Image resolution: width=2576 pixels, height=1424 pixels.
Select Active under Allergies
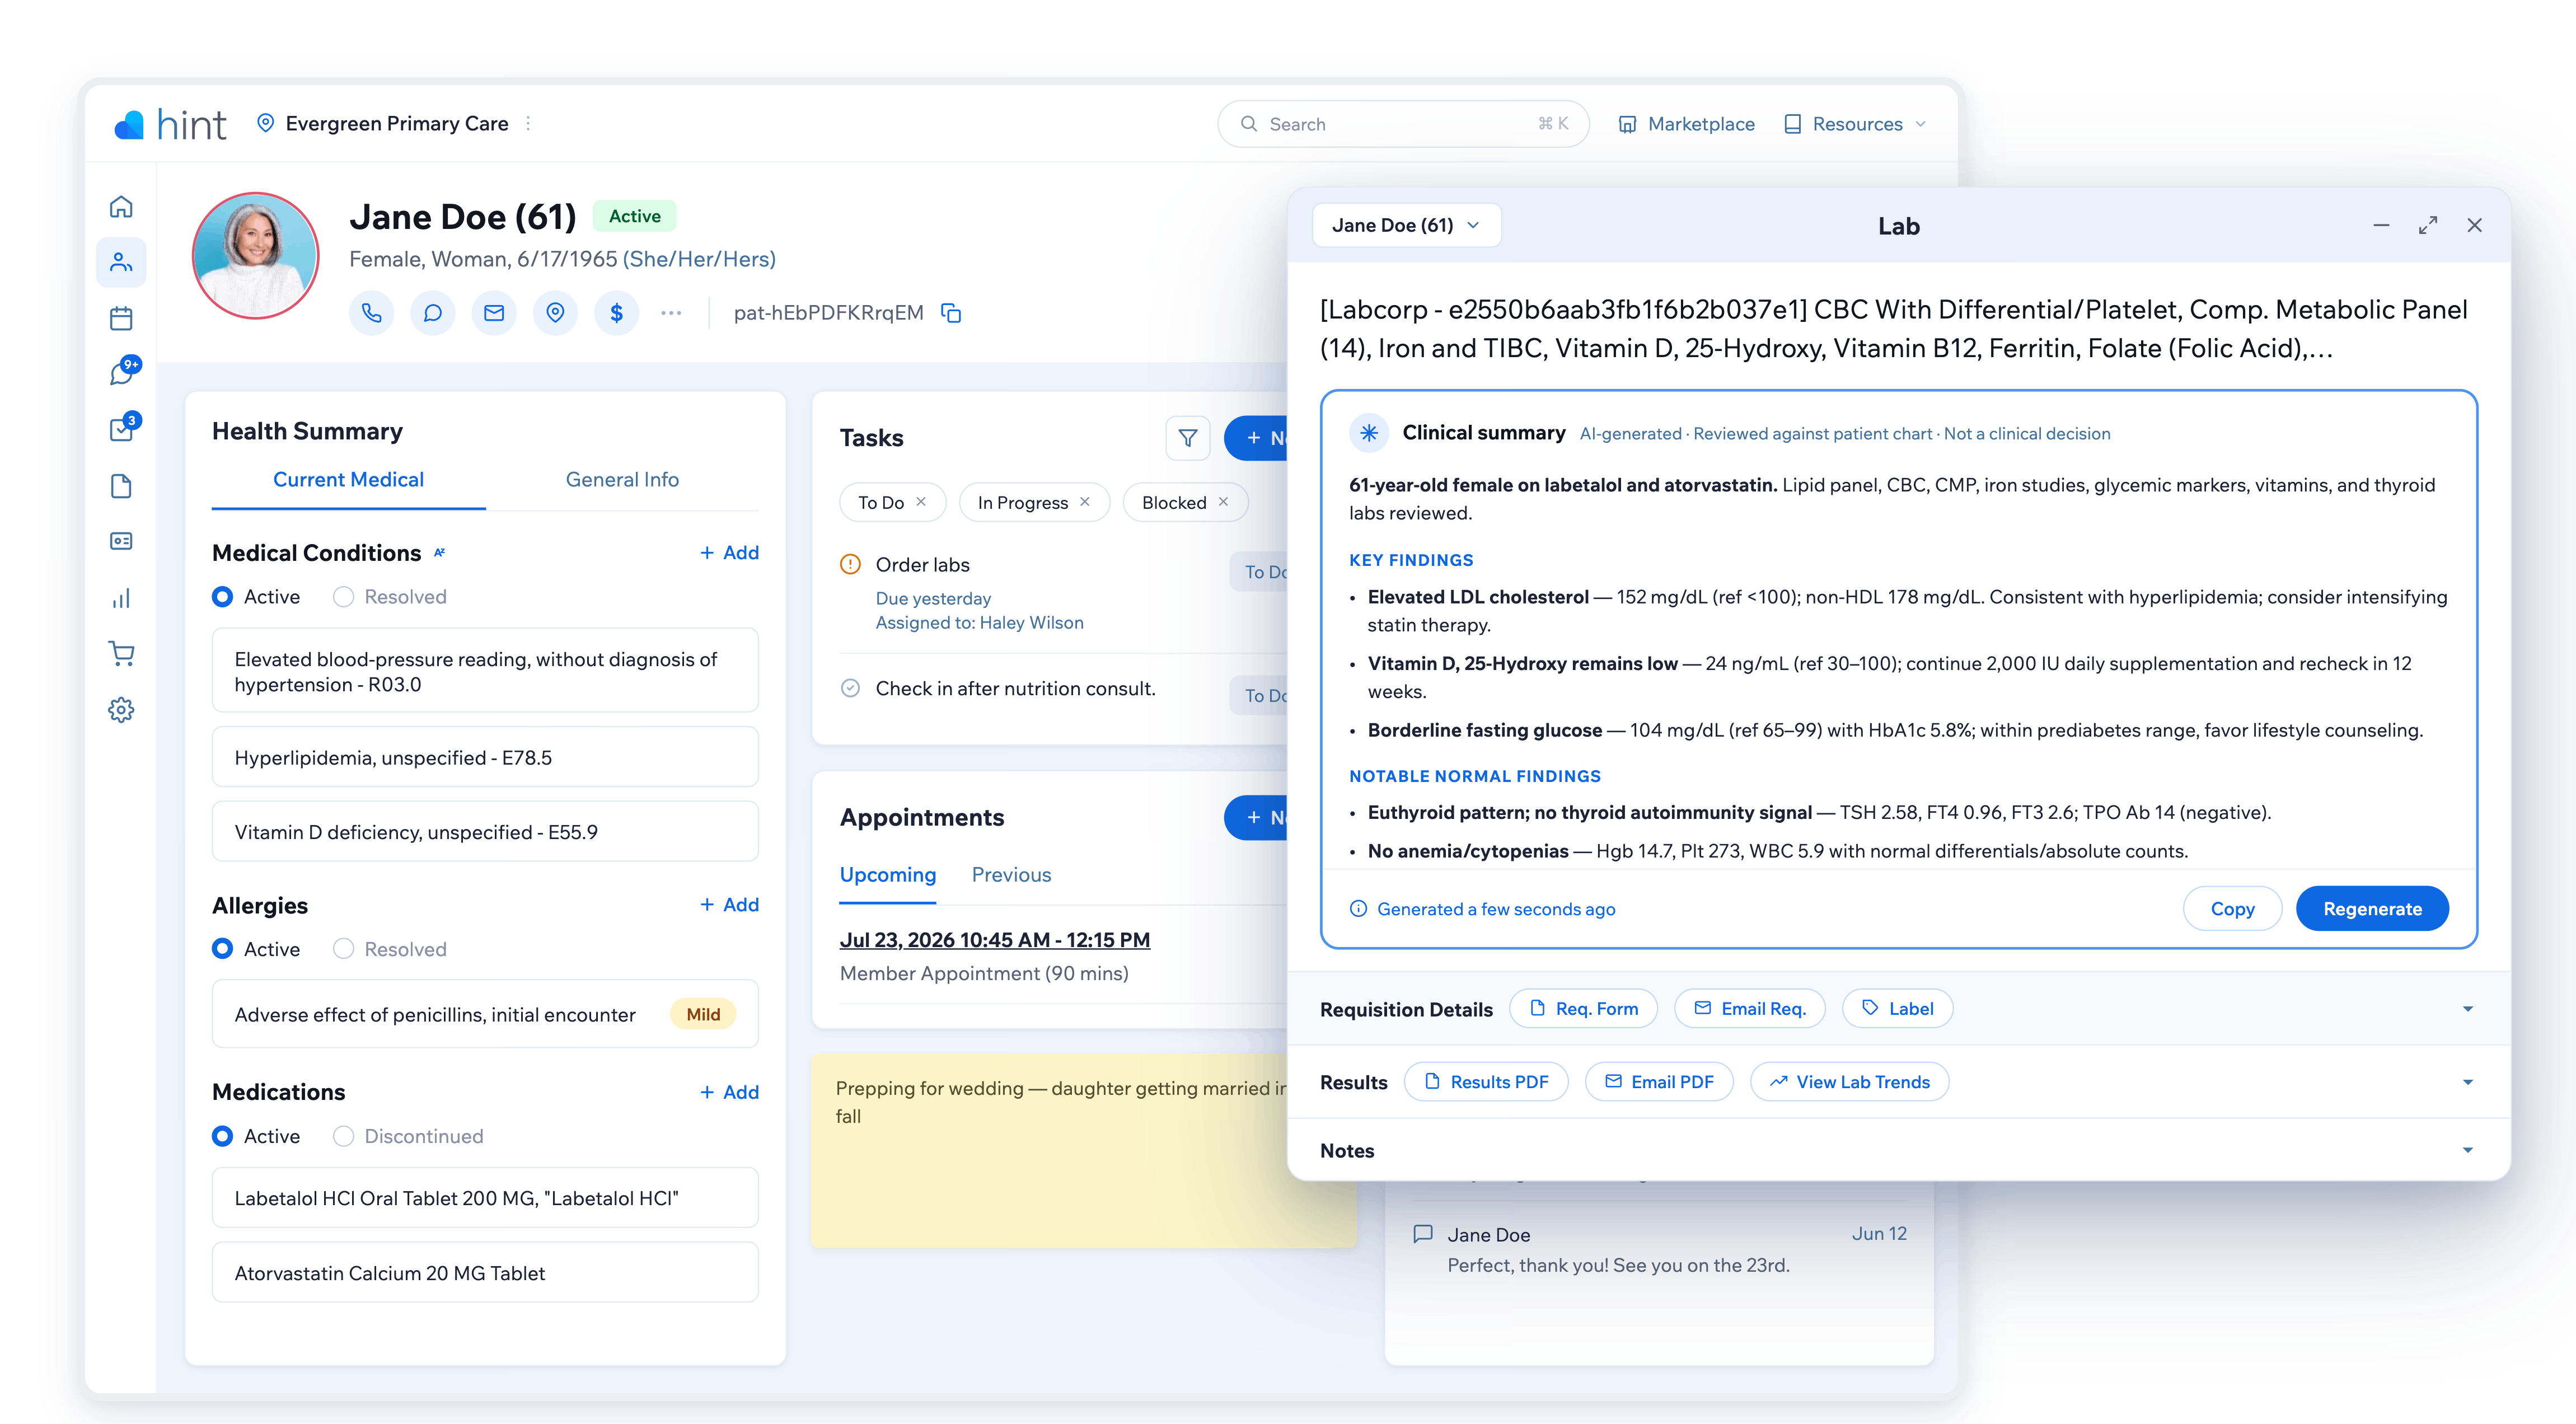pyautogui.click(x=223, y=948)
